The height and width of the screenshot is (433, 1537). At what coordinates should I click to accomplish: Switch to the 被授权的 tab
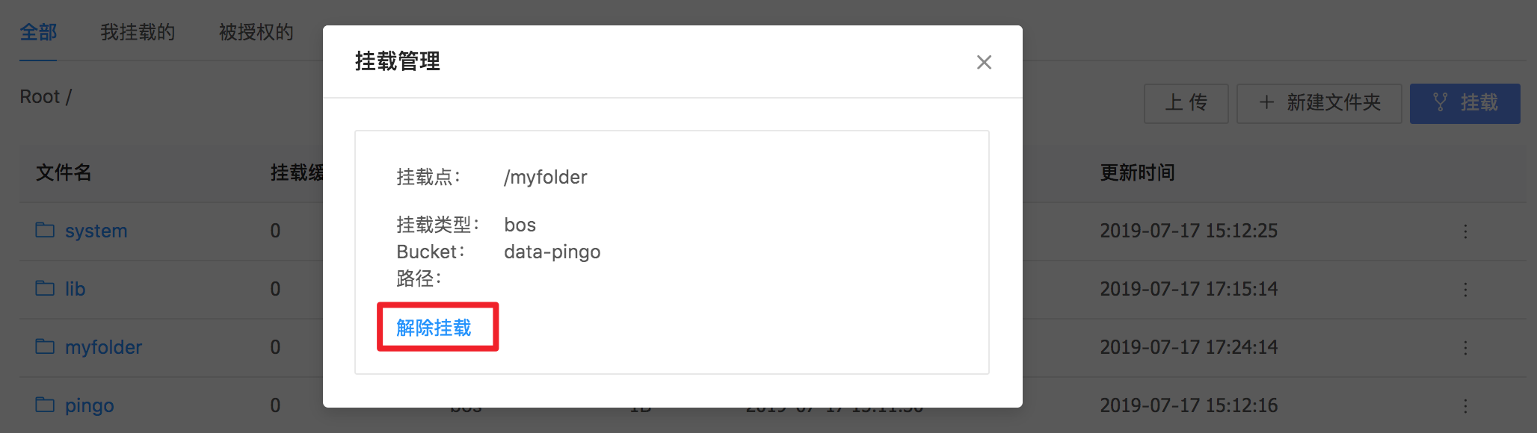point(256,32)
